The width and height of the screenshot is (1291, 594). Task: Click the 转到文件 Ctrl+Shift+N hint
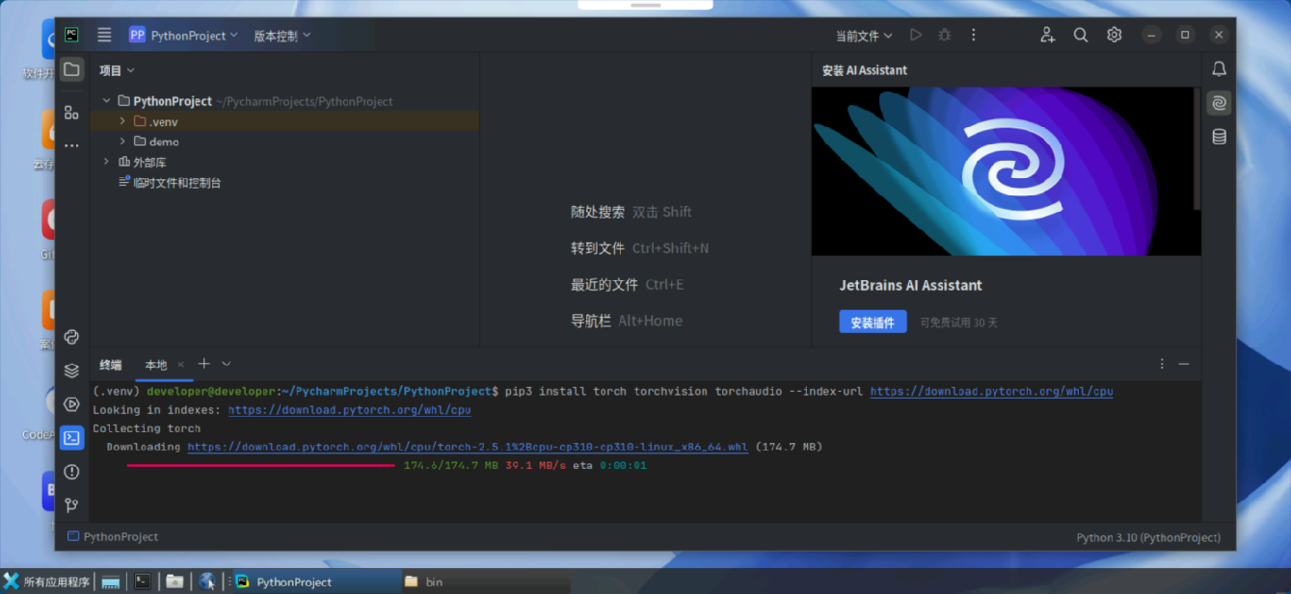click(639, 248)
